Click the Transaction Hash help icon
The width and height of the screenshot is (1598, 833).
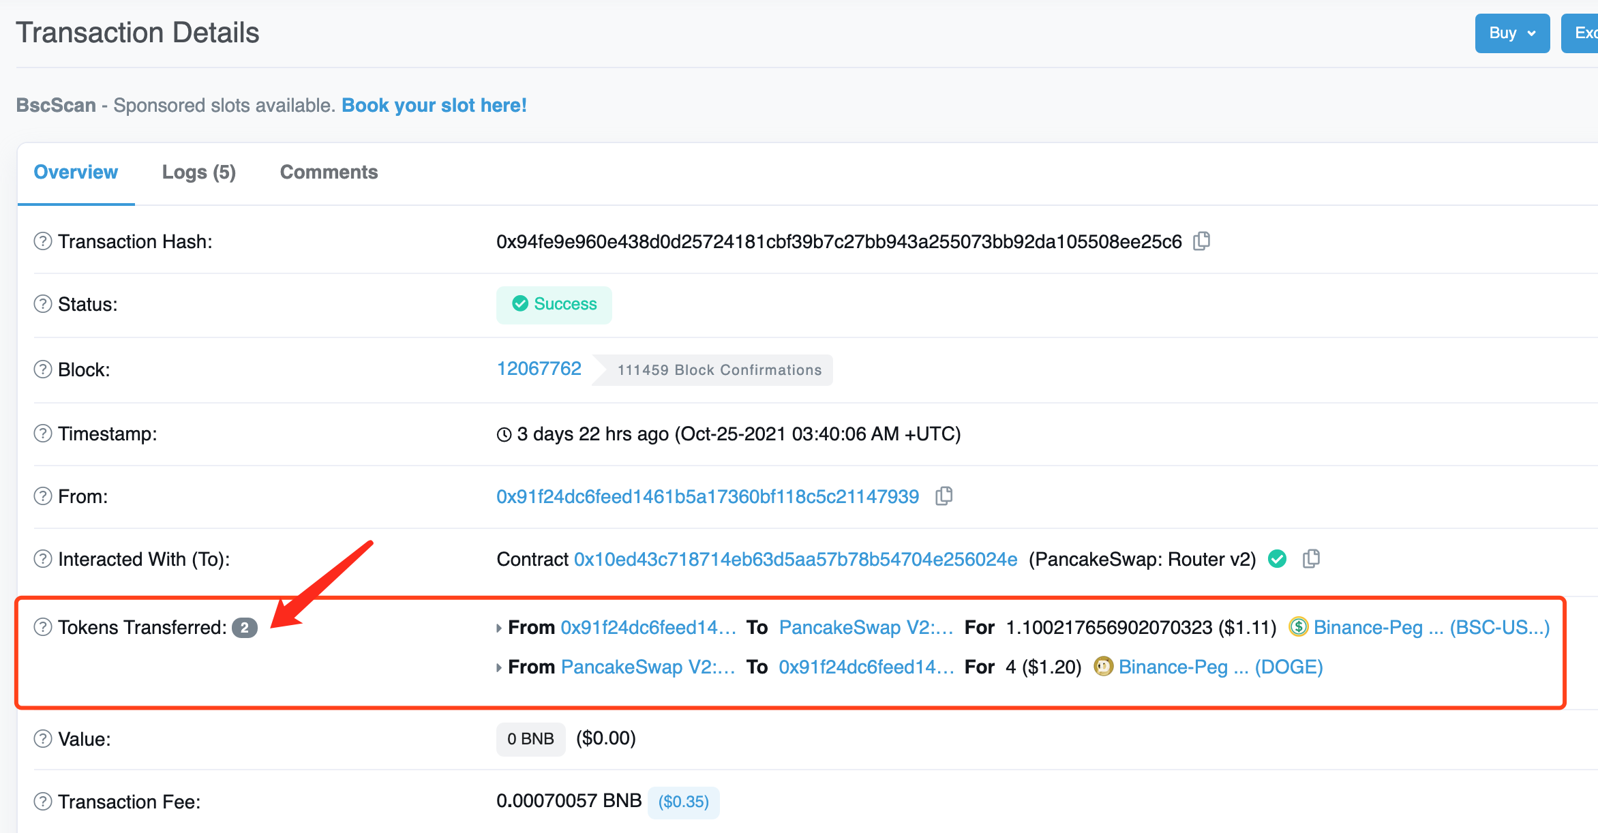43,241
